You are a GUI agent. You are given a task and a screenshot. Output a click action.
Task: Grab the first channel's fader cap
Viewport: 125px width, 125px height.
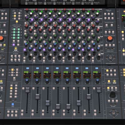(27, 90)
